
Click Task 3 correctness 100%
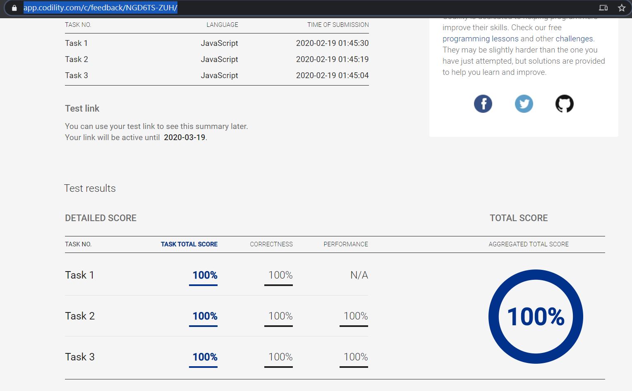tap(280, 357)
